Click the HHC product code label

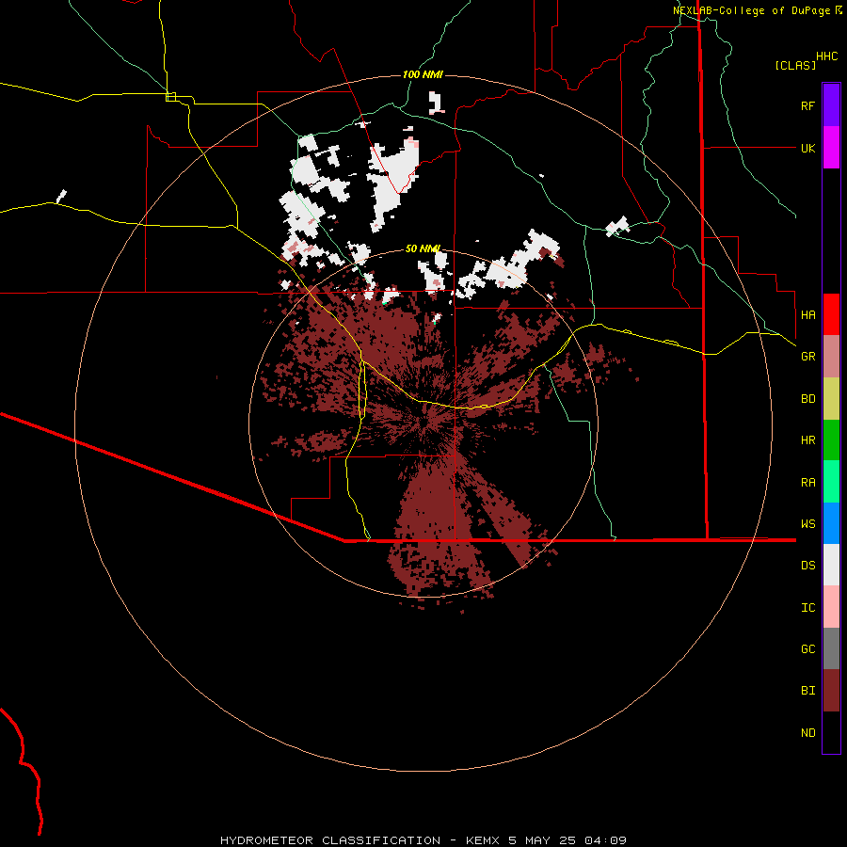pos(826,56)
